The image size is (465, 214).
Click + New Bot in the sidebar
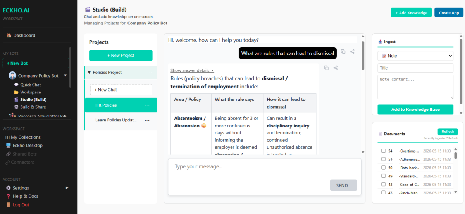click(36, 63)
